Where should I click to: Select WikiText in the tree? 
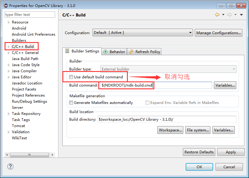coord(19,138)
